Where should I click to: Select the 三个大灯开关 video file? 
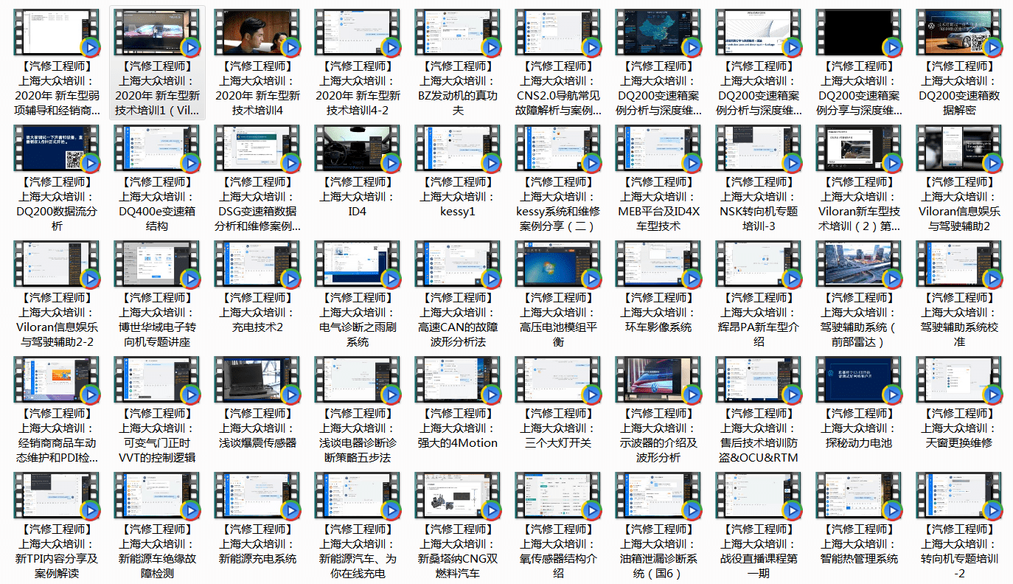[557, 380]
